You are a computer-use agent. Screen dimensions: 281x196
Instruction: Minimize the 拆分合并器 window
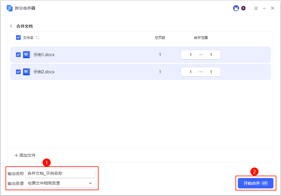264,8
